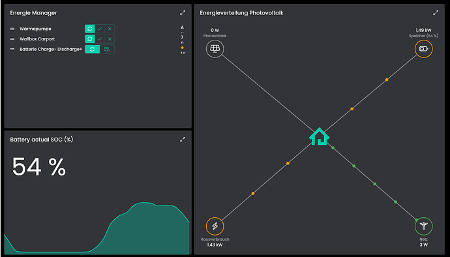Image resolution: width=450 pixels, height=257 pixels.
Task: Click the Photovoltaik solar panel icon
Action: click(215, 48)
